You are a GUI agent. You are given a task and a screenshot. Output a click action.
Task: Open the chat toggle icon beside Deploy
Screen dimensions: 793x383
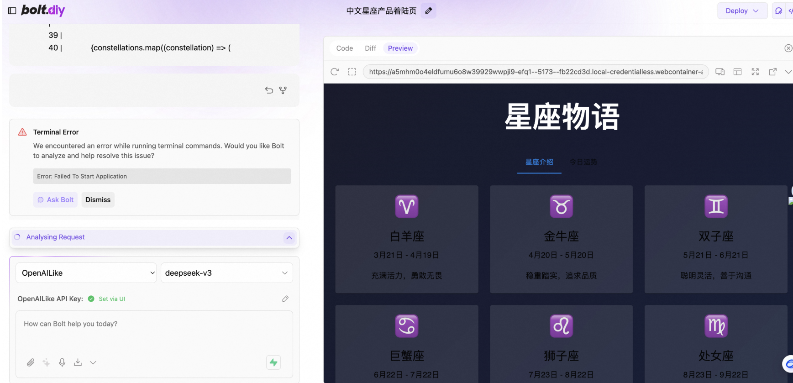pos(779,10)
